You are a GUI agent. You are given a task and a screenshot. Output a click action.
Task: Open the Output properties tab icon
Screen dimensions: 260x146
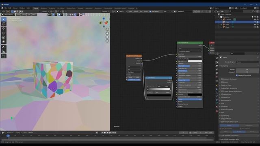(x=217, y=66)
